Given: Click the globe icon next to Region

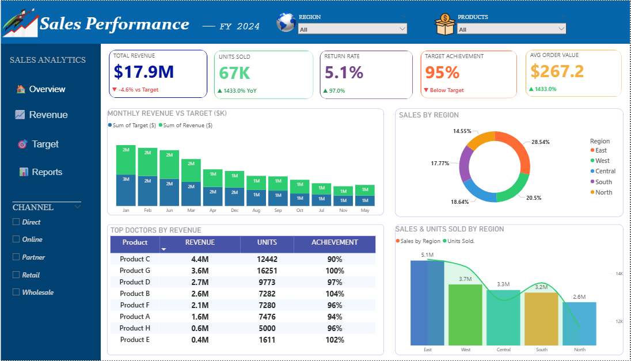Looking at the screenshot, I should click(286, 22).
